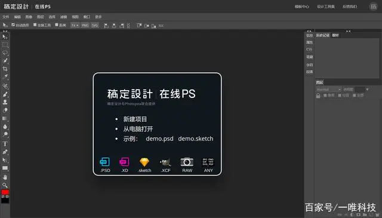Image resolution: width=382 pixels, height=218 pixels.
Task: Open 设计工具集 in the top bar
Action: coord(326,7)
